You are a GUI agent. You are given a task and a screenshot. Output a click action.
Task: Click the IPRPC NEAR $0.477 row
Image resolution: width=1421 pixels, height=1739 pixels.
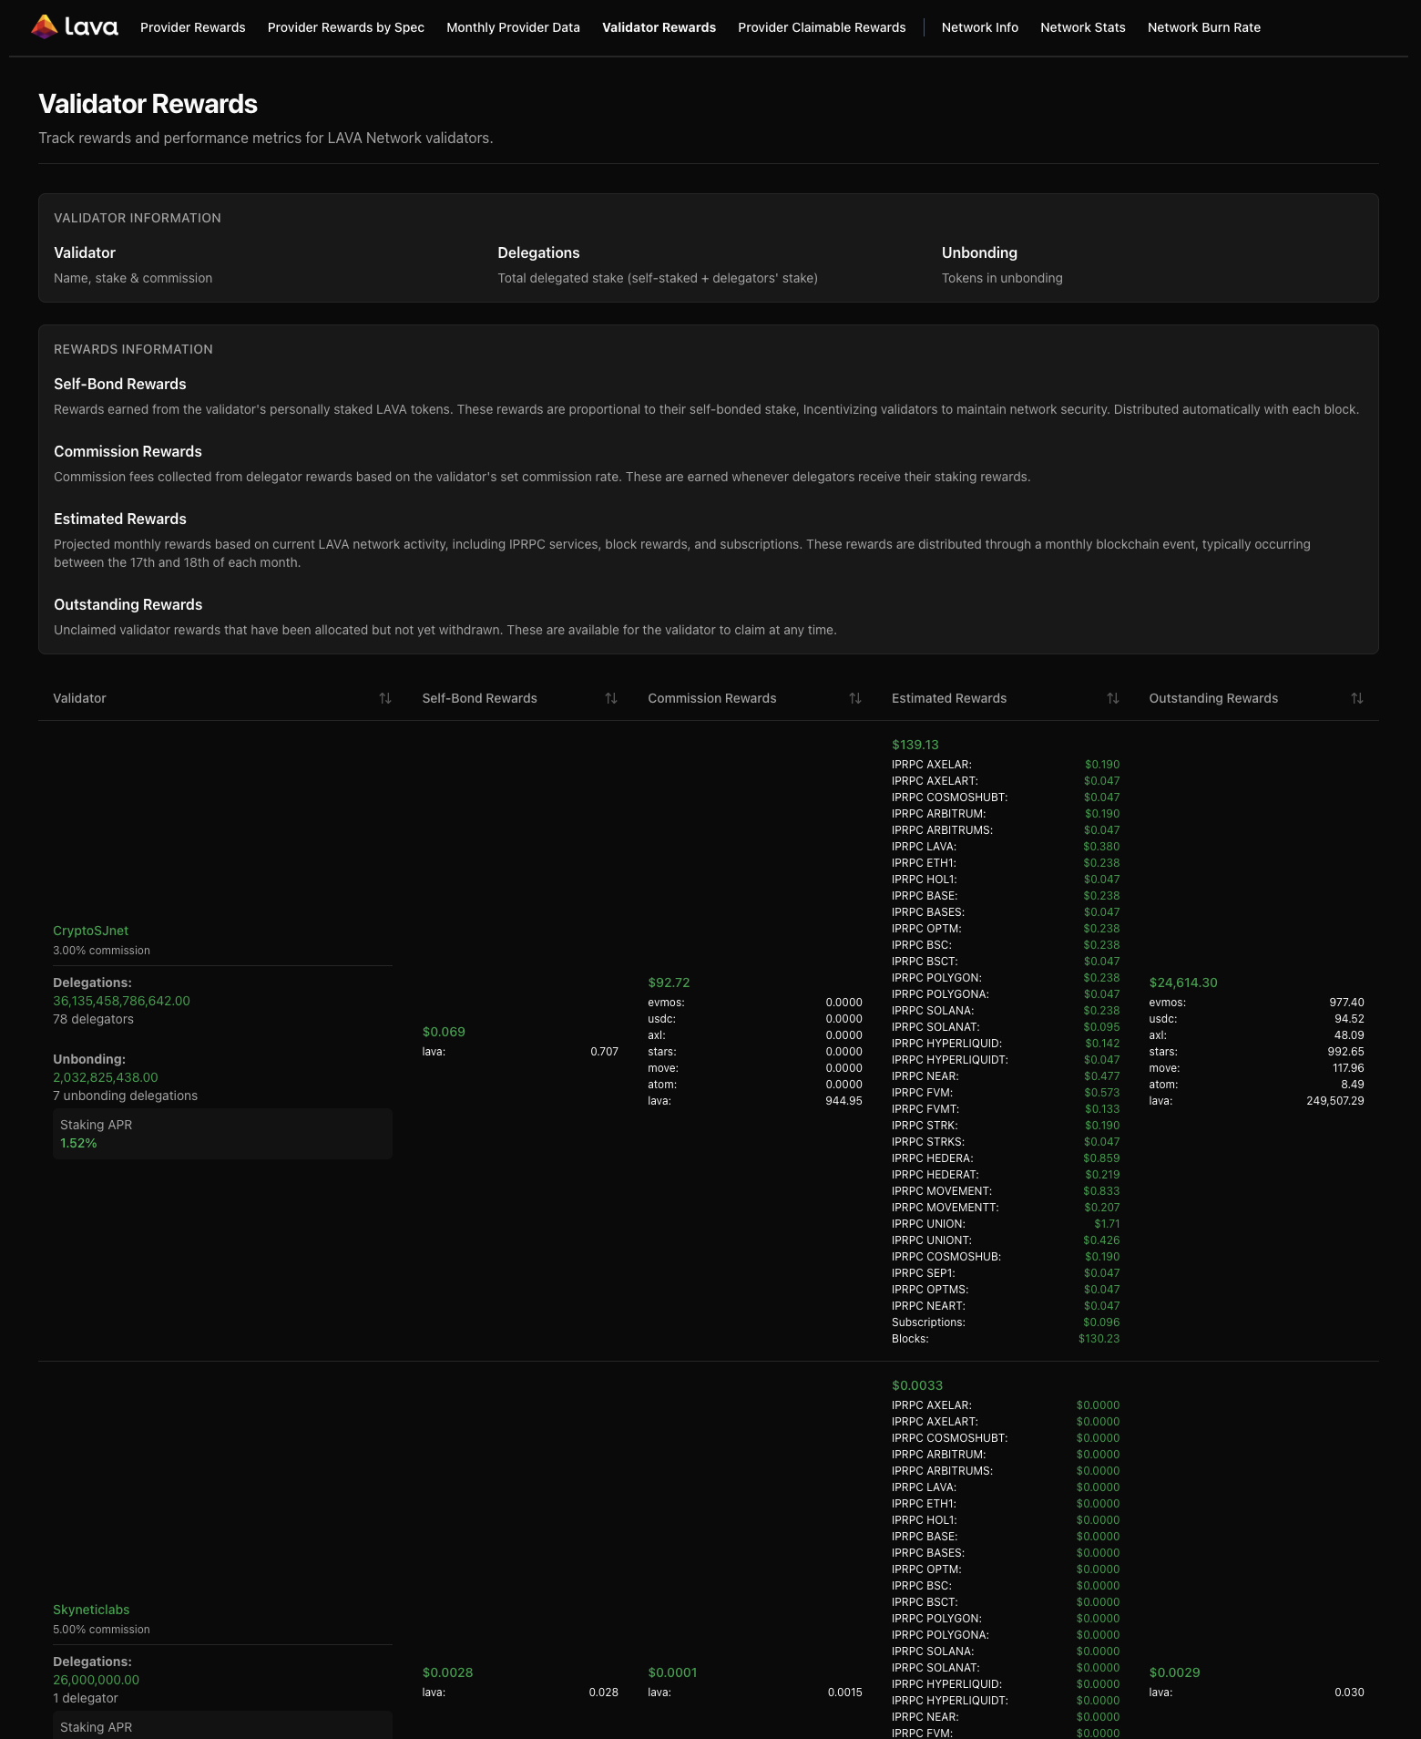pyautogui.click(x=1006, y=1076)
